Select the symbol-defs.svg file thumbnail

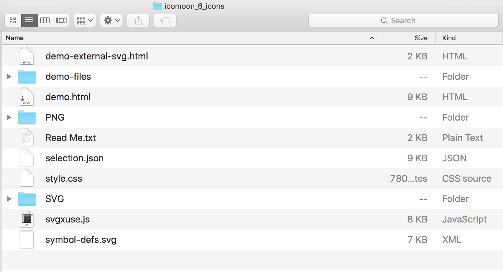click(x=27, y=239)
